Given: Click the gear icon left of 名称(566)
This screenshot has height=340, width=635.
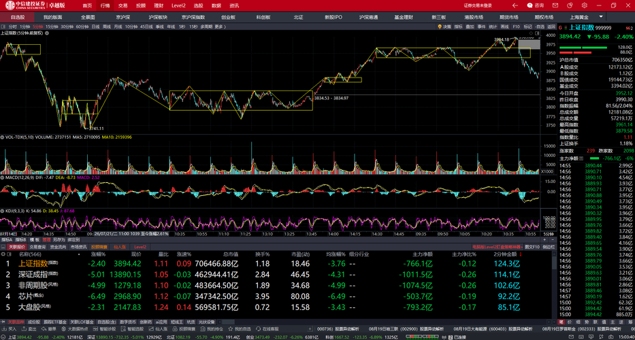Looking at the screenshot, I should (3, 254).
